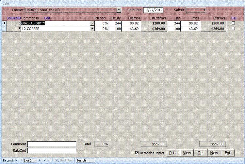Click the No Filter indicator

(63, 160)
